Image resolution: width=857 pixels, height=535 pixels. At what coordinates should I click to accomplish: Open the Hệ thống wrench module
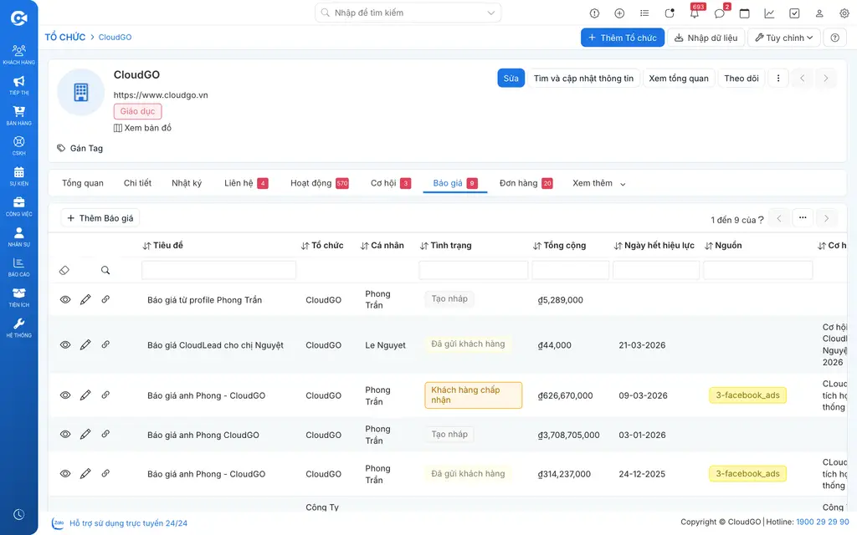(18, 328)
